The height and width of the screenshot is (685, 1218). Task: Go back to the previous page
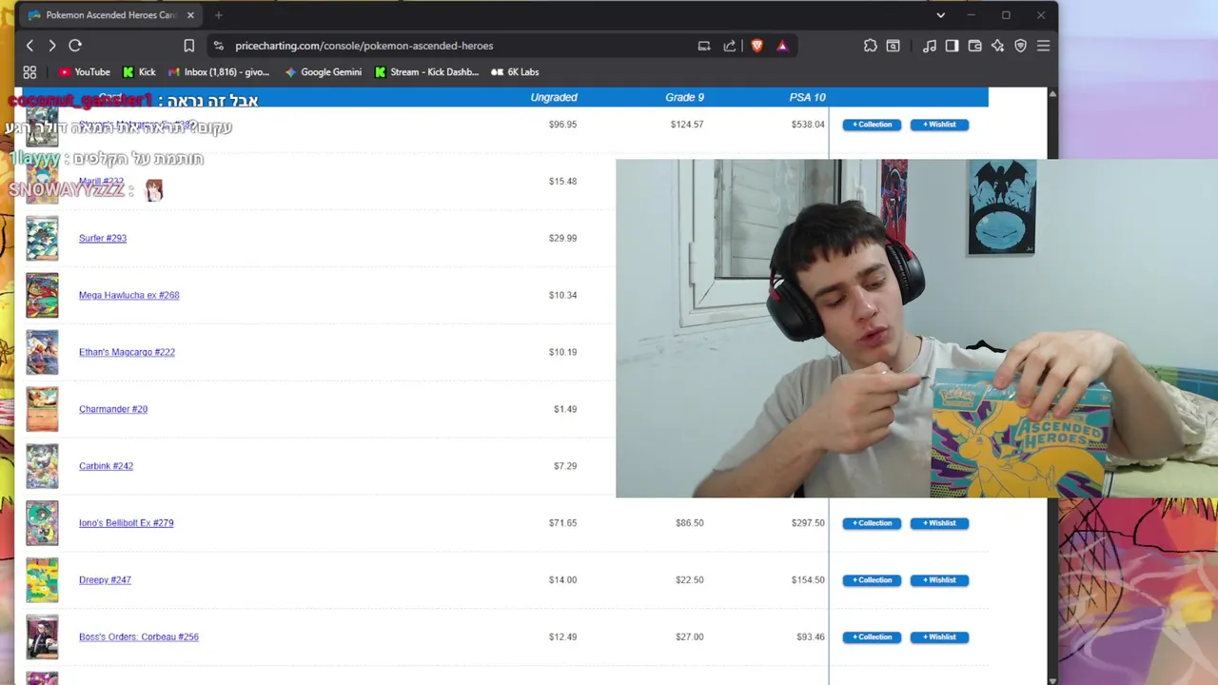point(29,46)
